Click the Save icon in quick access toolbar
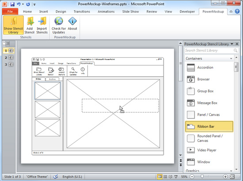Image resolution: width=243 pixels, height=181 pixels. click(x=12, y=4)
